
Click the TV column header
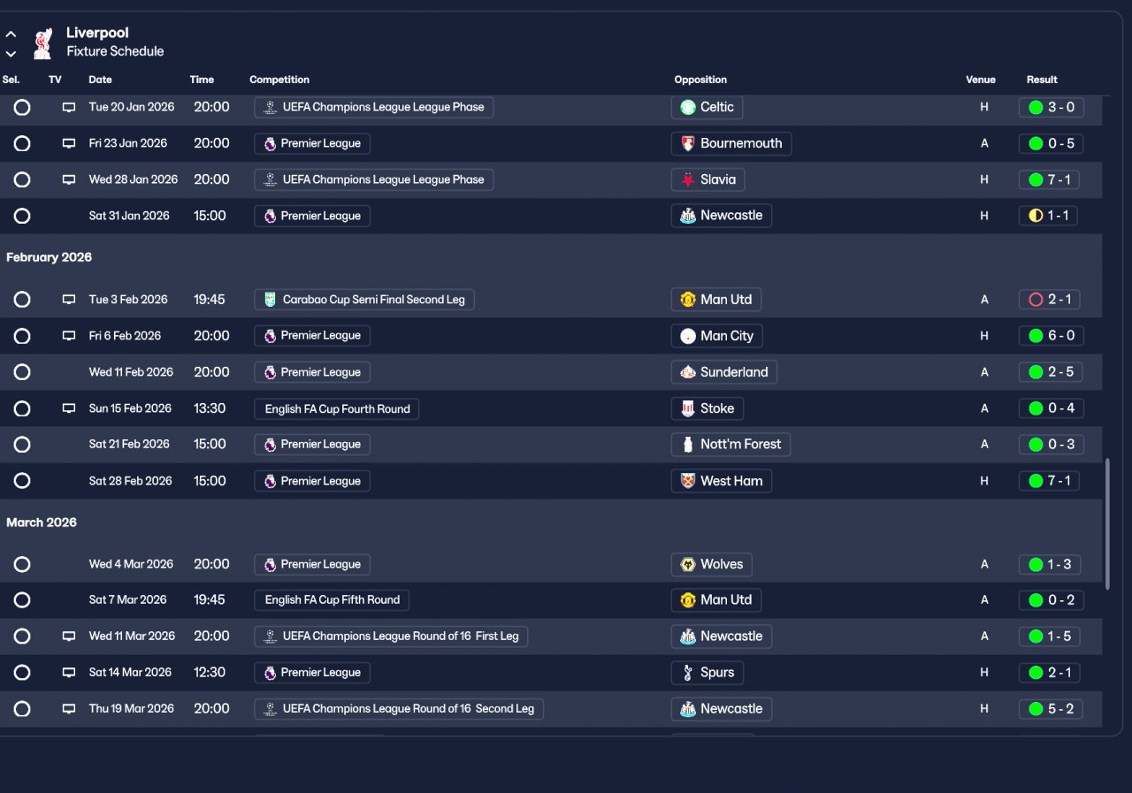click(55, 80)
